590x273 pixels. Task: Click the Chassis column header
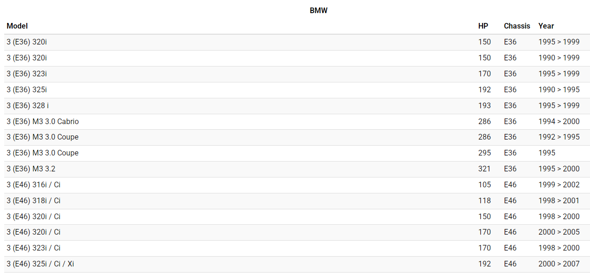click(x=517, y=26)
